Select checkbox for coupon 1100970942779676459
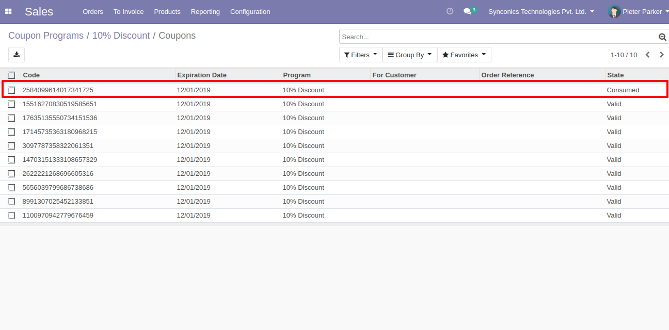Screen dimensions: 669x330 11,216
